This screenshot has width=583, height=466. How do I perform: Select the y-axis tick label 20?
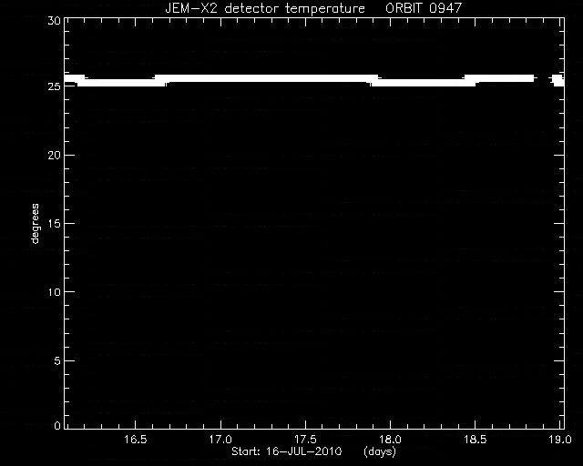(x=54, y=155)
